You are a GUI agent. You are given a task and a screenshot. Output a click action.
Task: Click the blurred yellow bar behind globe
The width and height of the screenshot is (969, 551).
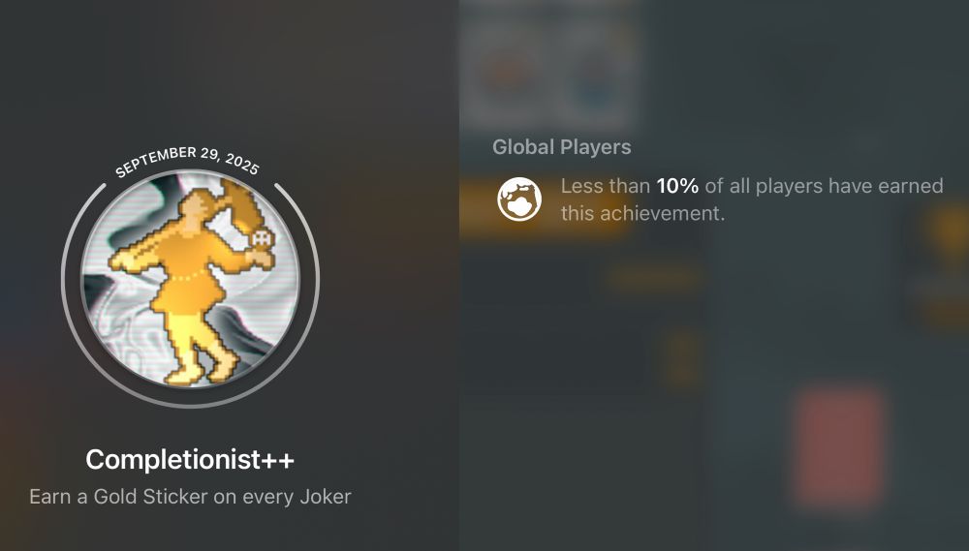point(544,208)
